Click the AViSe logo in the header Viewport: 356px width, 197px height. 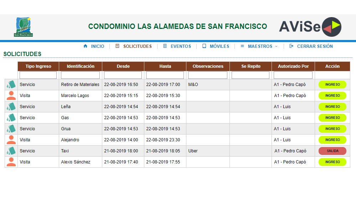(x=310, y=27)
